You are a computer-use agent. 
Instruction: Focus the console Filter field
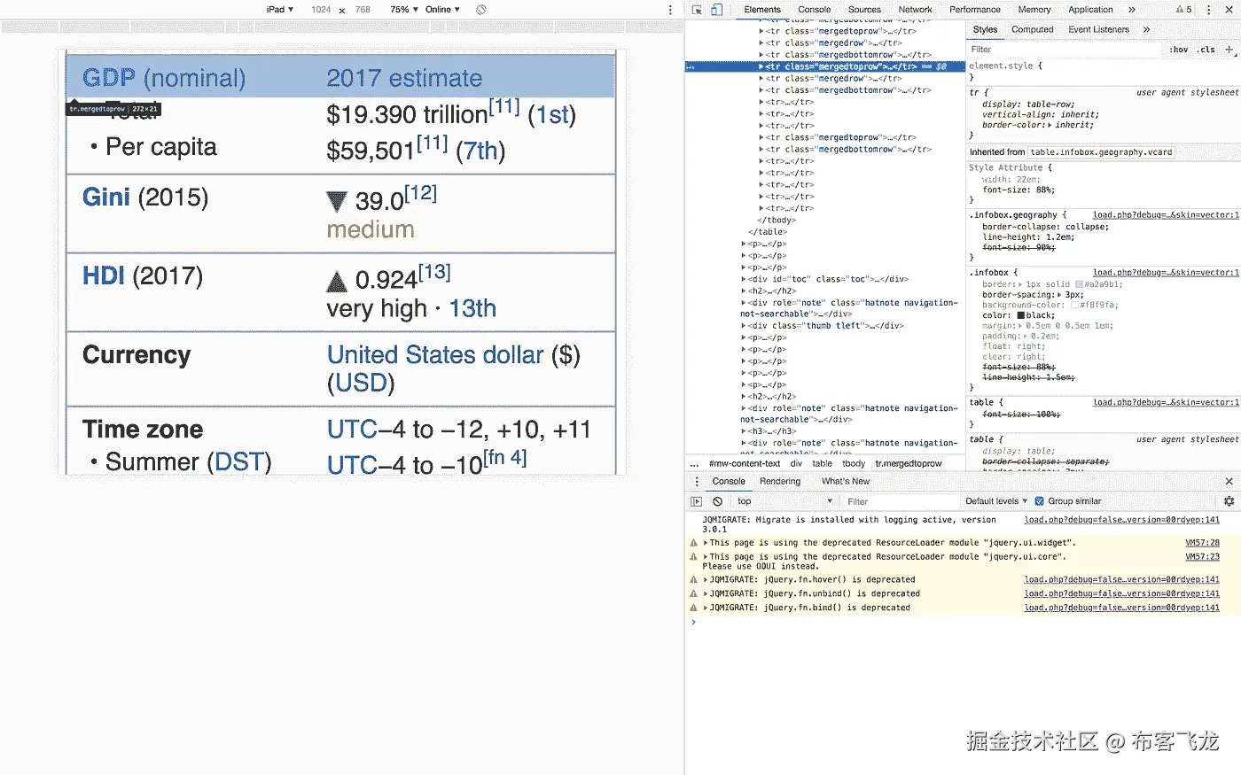point(900,501)
